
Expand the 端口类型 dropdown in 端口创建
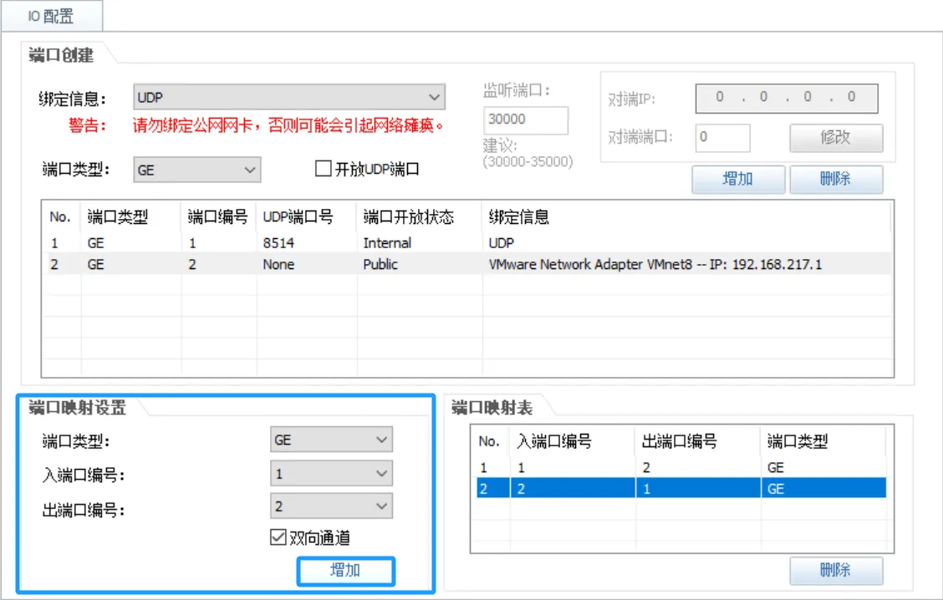[x=196, y=170]
